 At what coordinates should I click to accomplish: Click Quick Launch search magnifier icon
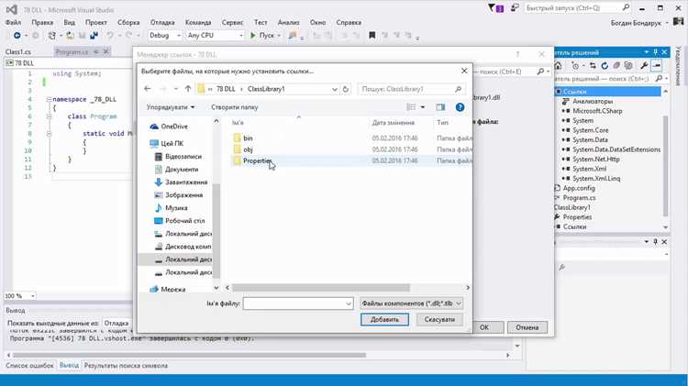point(626,8)
